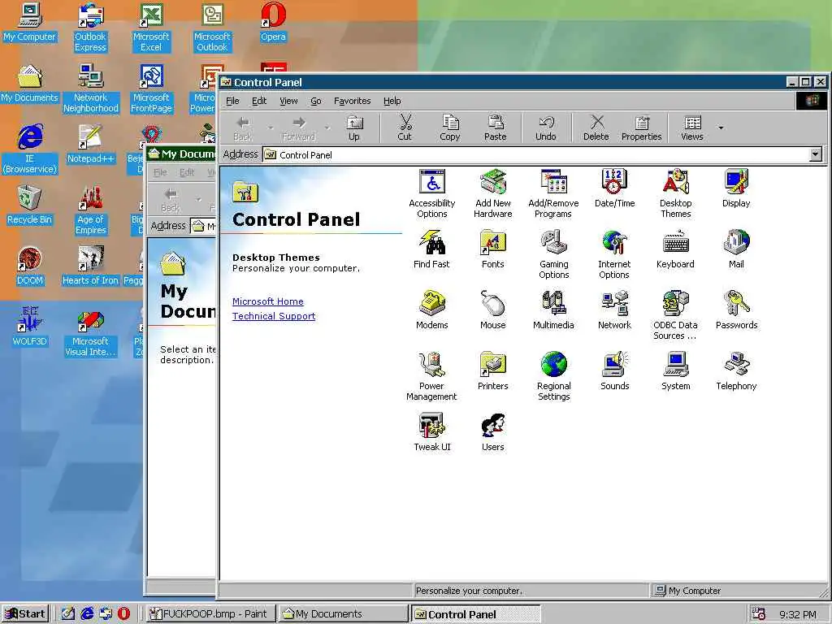Open the View menu in Control Panel
This screenshot has width=832, height=624.
288,101
